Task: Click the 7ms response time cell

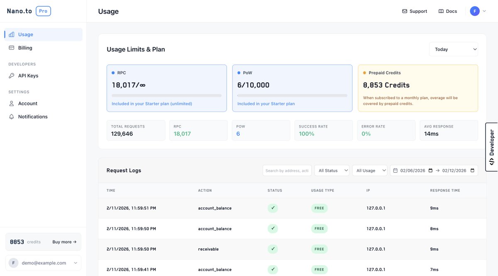Action: 434,269
